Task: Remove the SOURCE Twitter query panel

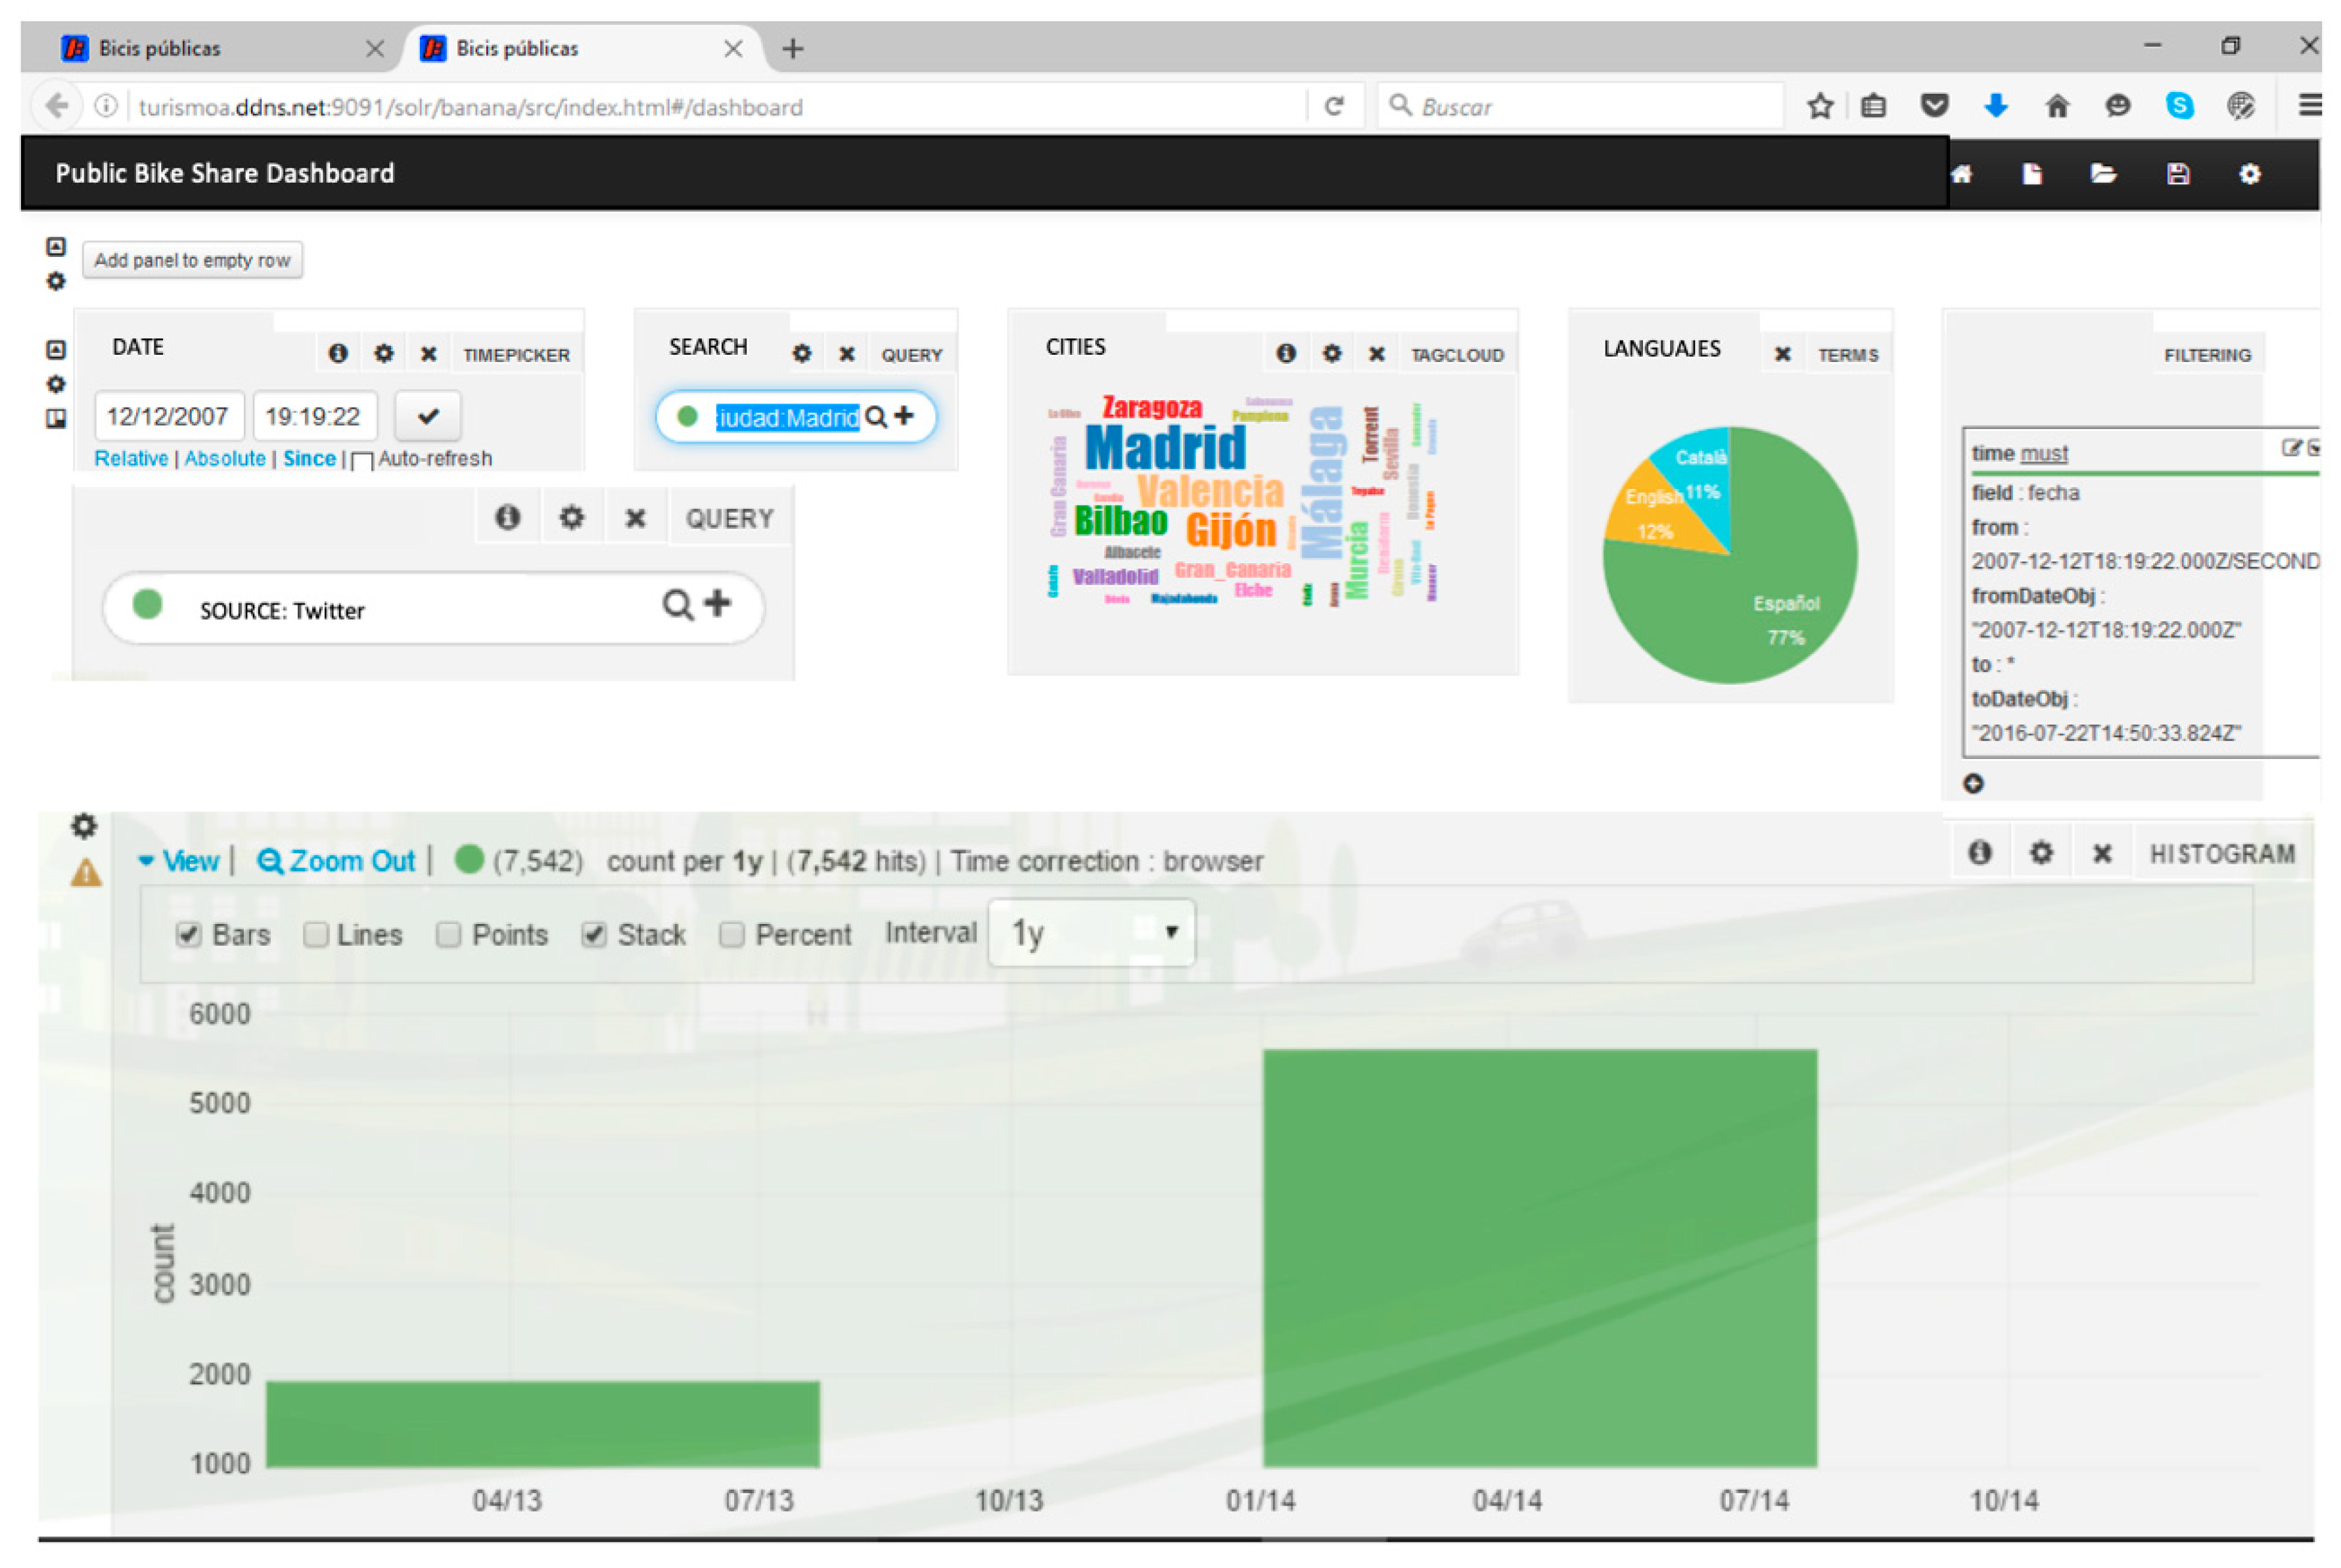Action: pos(634,518)
